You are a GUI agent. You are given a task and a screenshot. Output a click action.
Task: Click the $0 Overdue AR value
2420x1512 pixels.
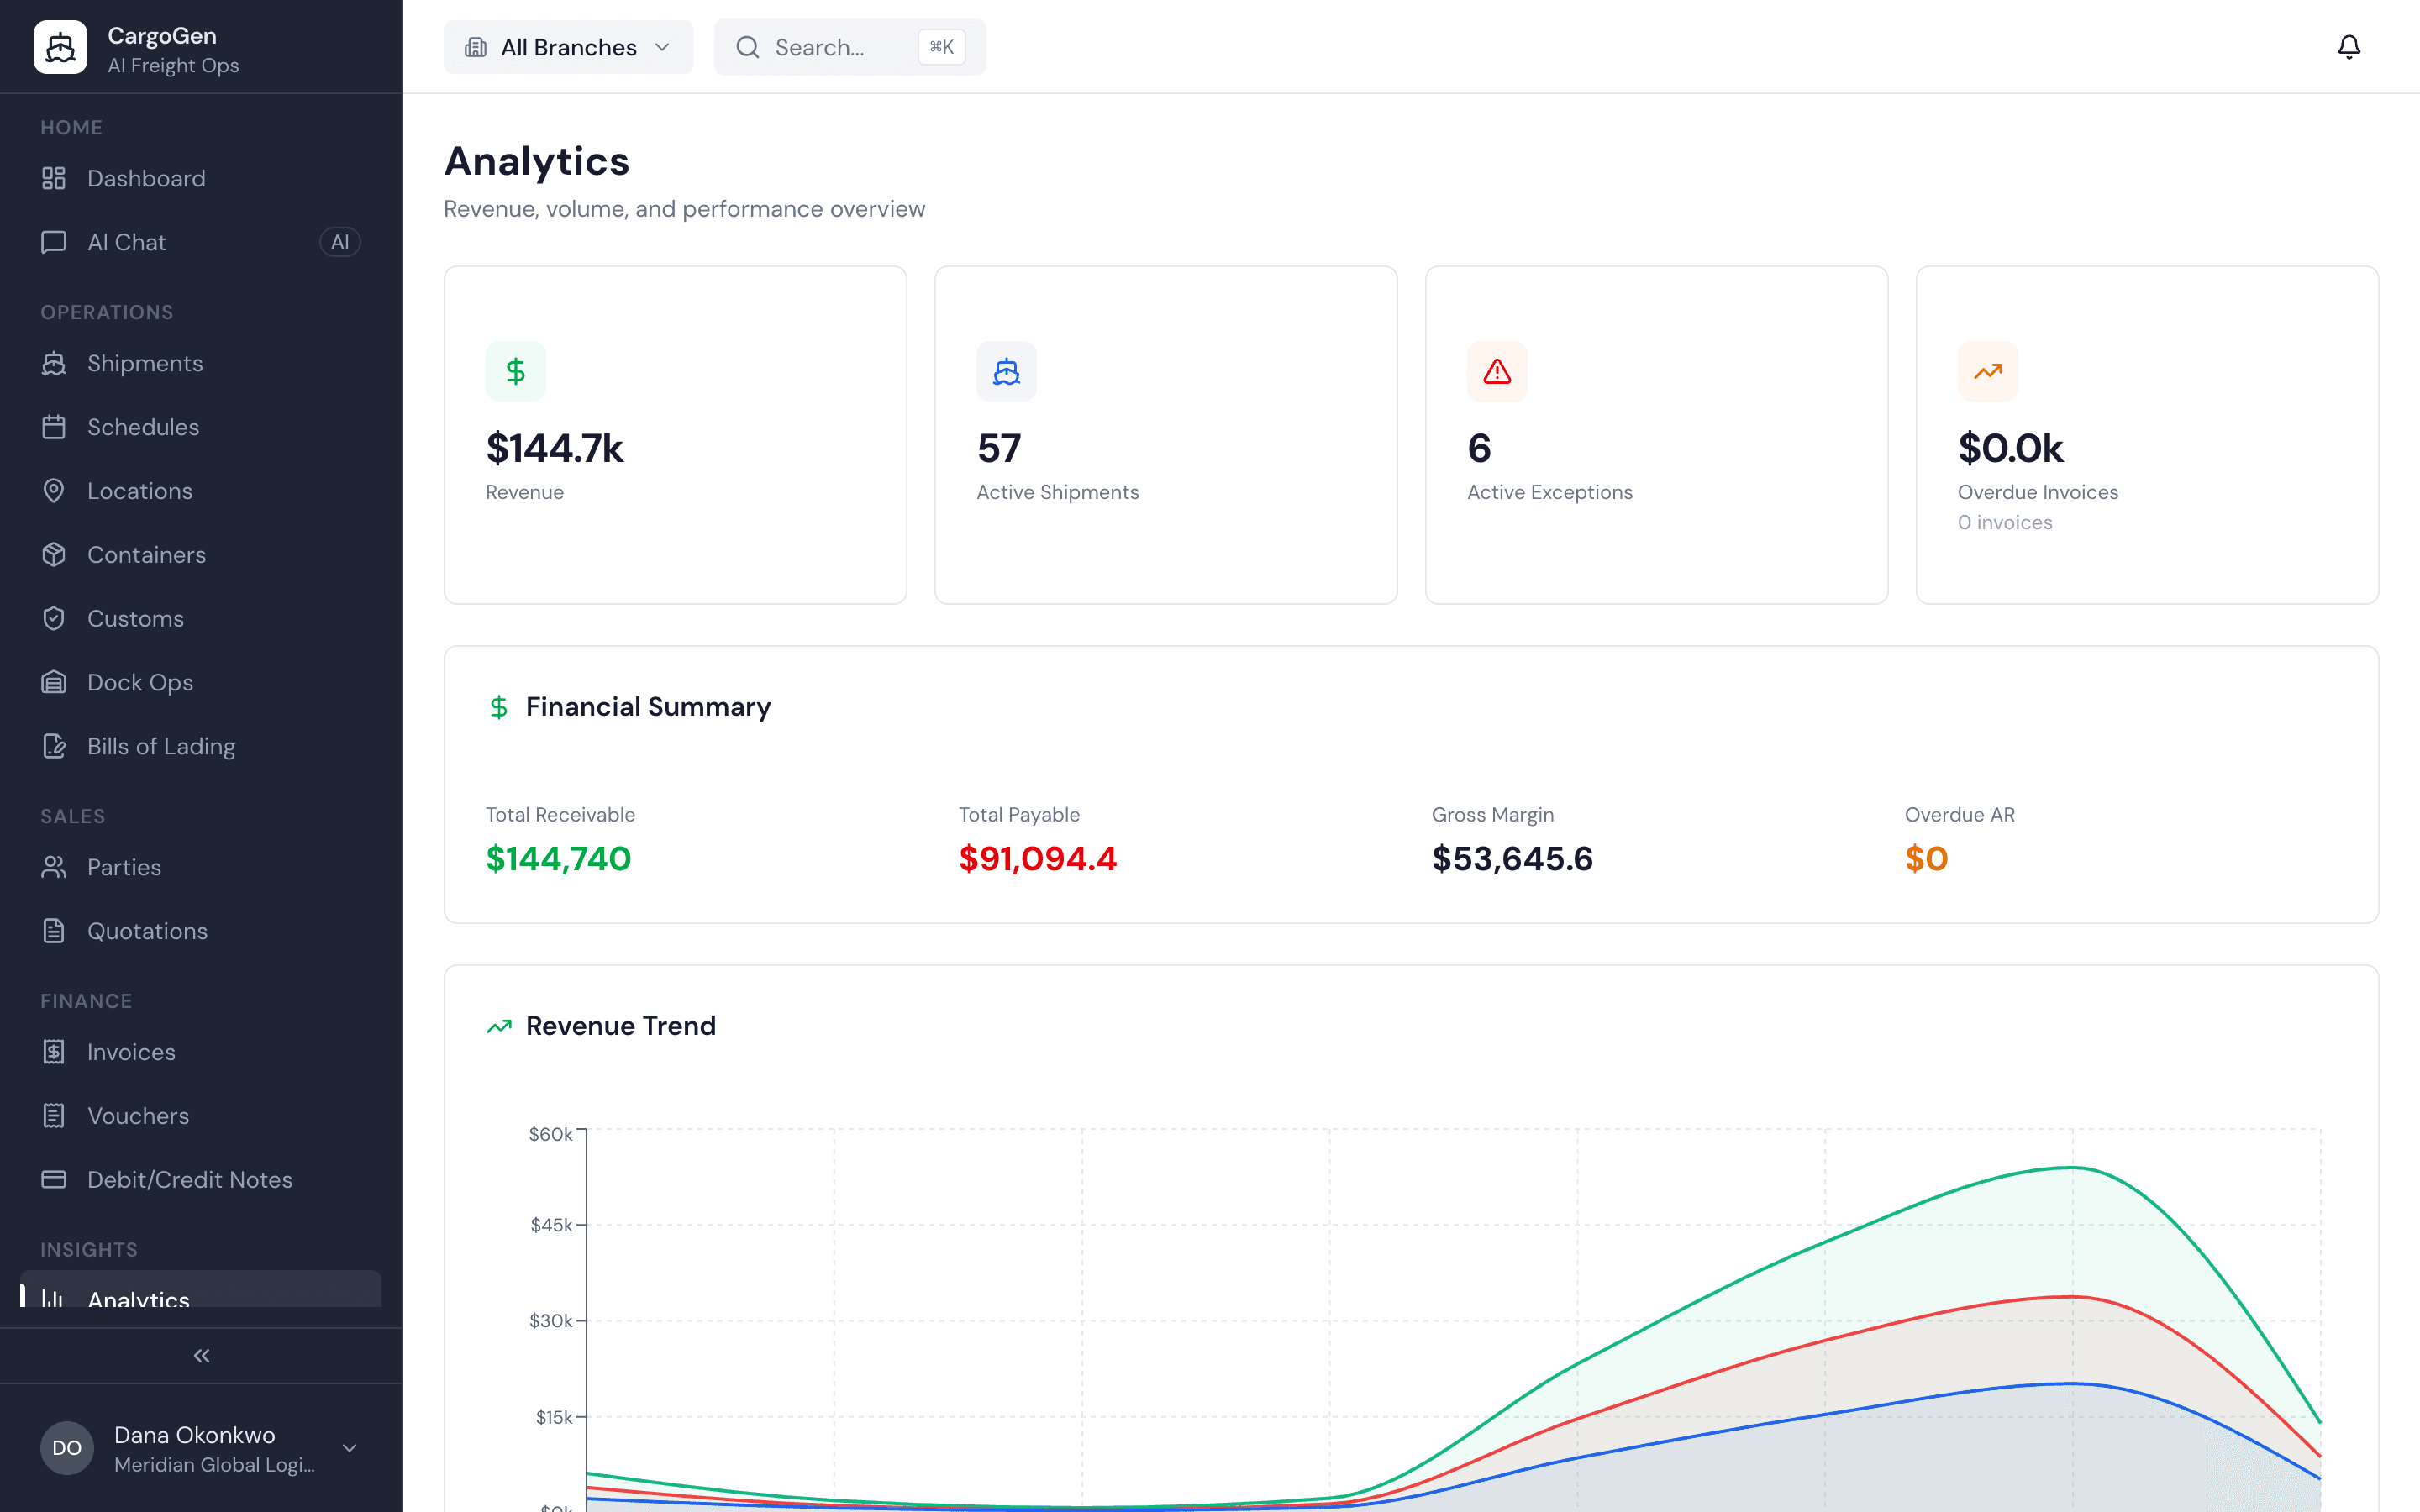pyautogui.click(x=1926, y=858)
